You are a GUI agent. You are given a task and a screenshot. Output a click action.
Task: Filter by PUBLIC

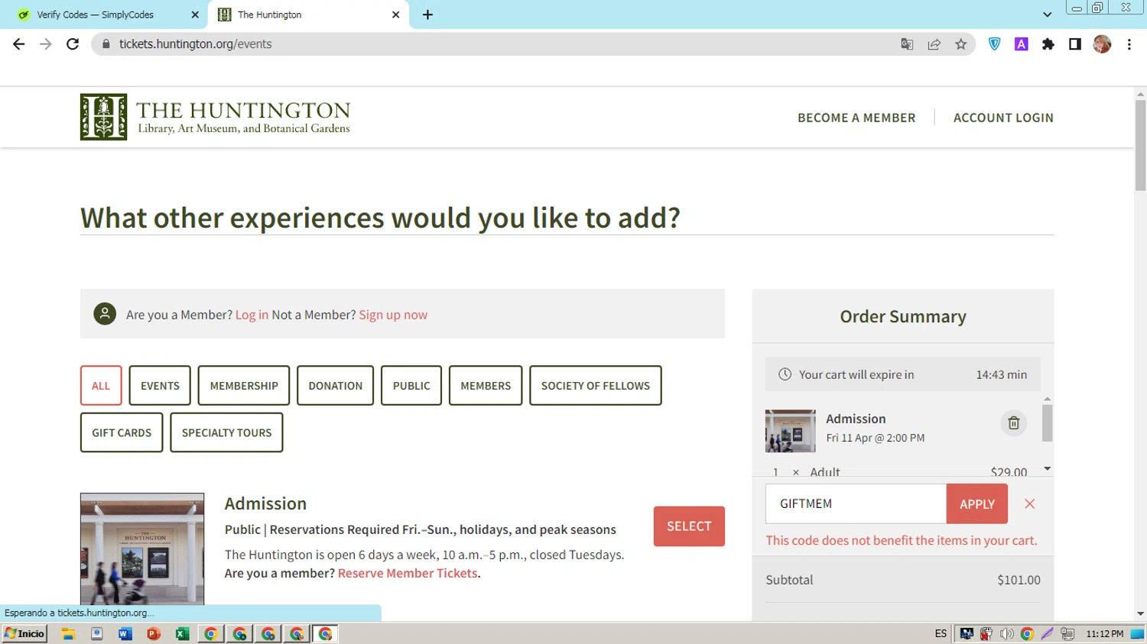411,386
